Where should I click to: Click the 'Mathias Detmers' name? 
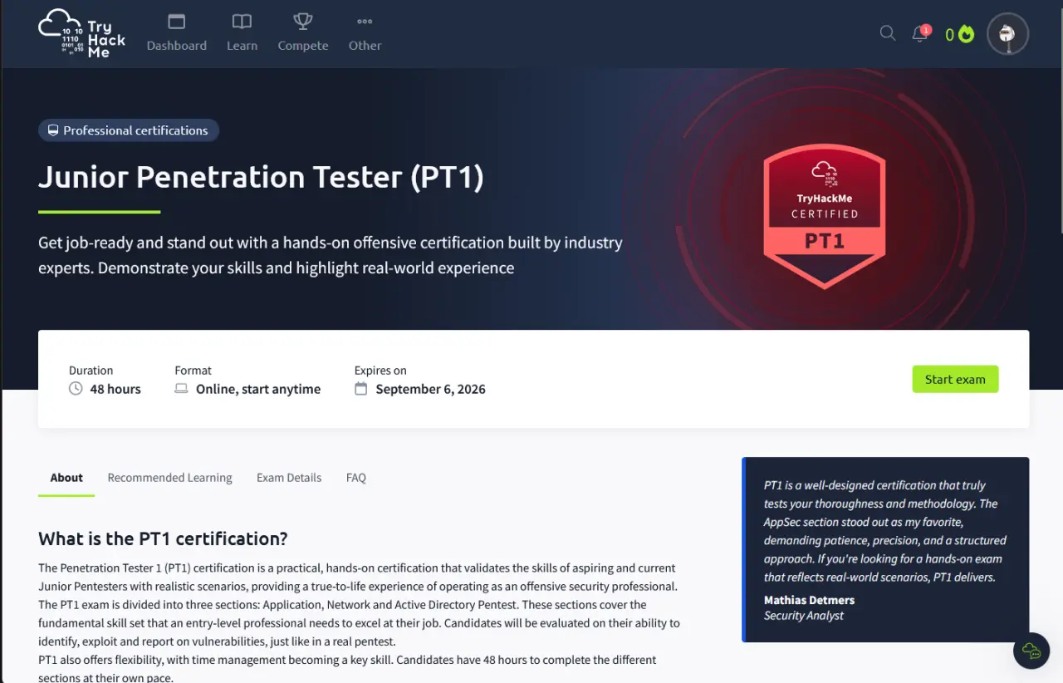pyautogui.click(x=809, y=600)
